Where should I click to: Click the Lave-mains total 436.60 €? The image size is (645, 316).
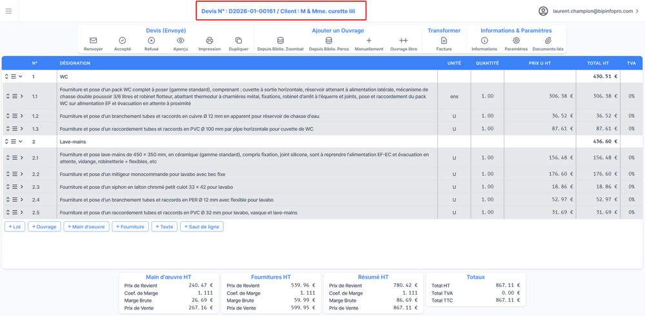605,141
